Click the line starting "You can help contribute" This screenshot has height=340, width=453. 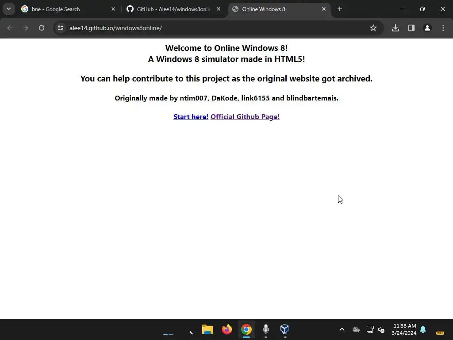coord(226,79)
